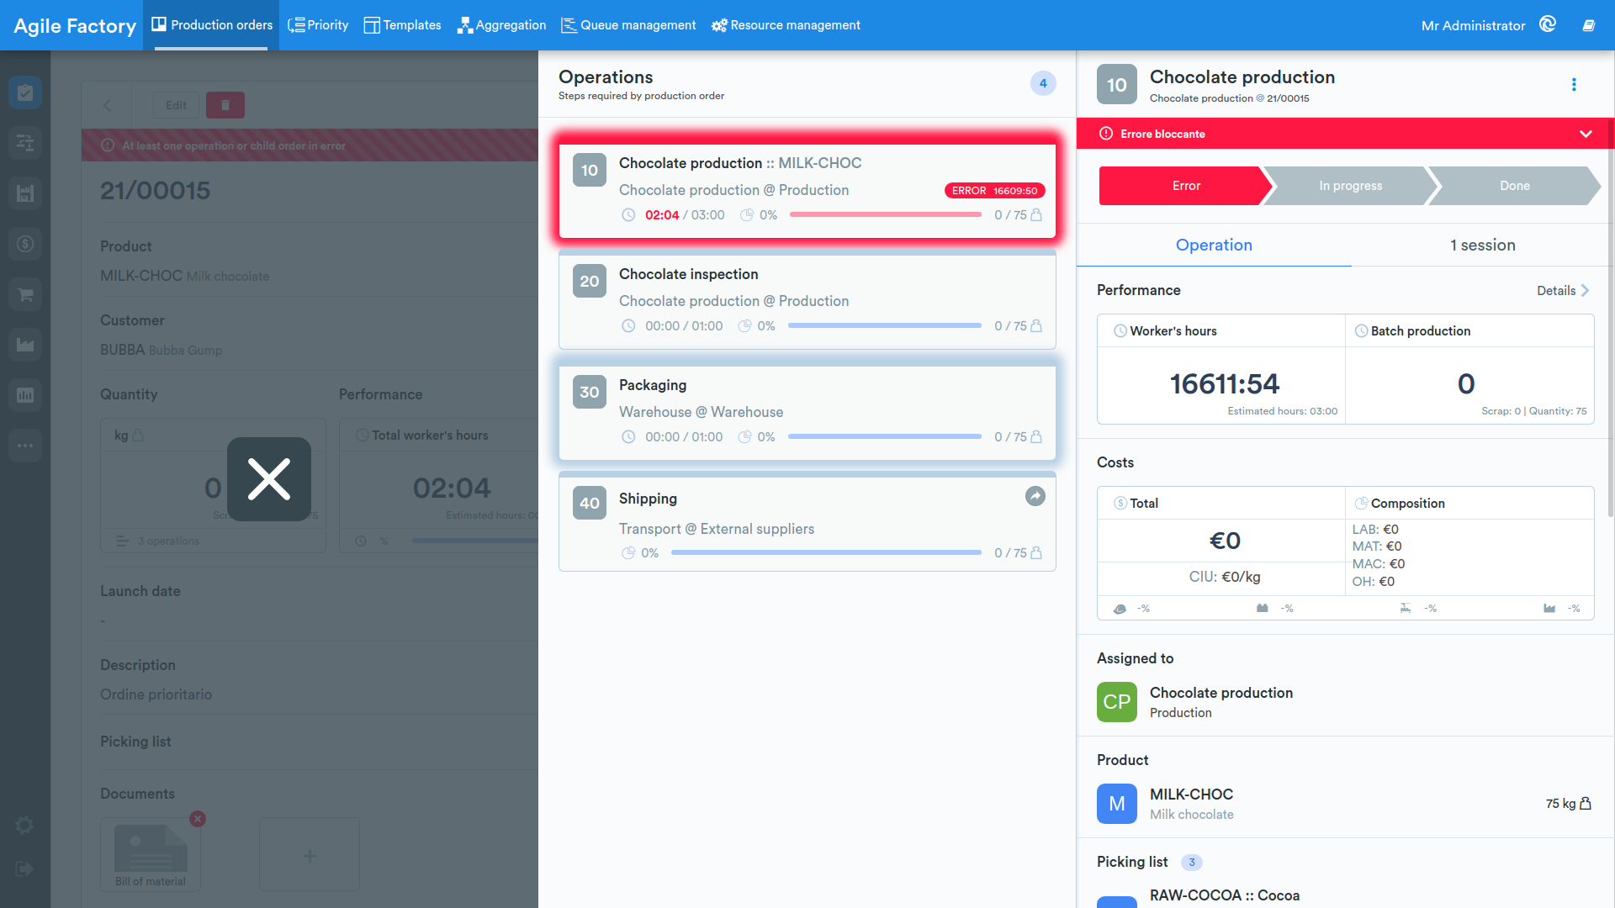Open the Aggregation menu item
Screen dimensions: 1615x908
point(501,25)
